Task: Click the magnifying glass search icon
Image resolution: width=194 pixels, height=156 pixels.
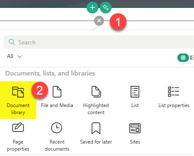Action: tap(12, 42)
